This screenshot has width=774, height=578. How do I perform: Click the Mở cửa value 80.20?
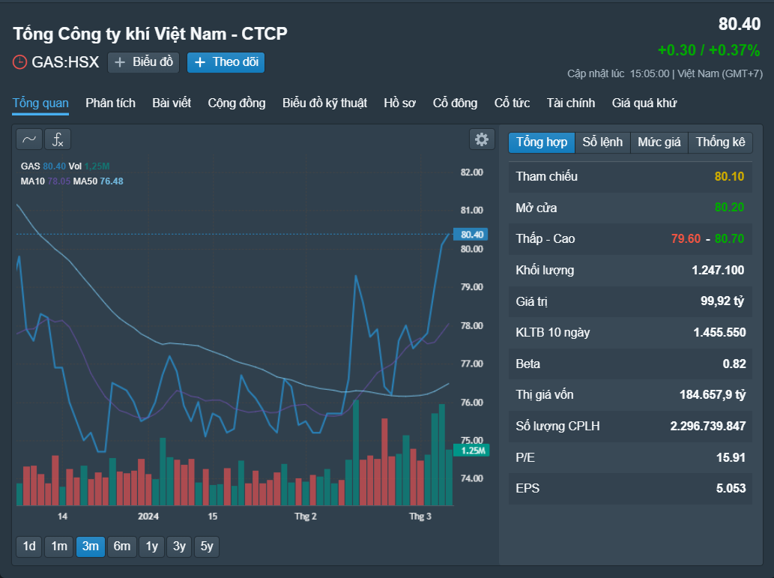pos(729,208)
